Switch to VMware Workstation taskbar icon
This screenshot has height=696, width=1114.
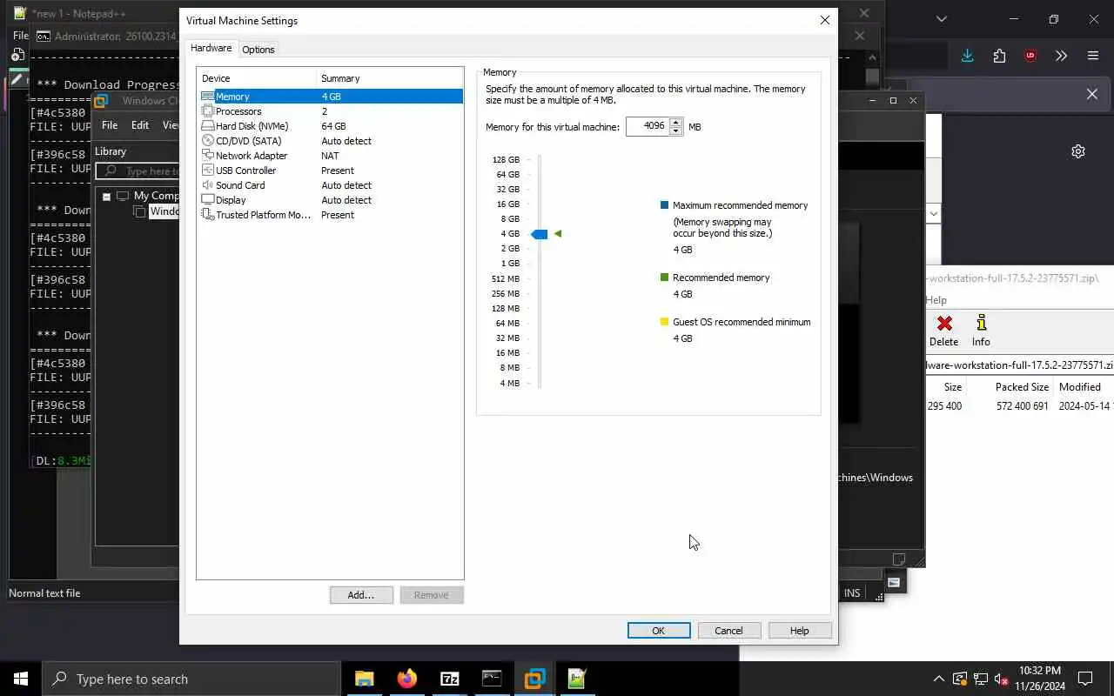[x=535, y=679]
